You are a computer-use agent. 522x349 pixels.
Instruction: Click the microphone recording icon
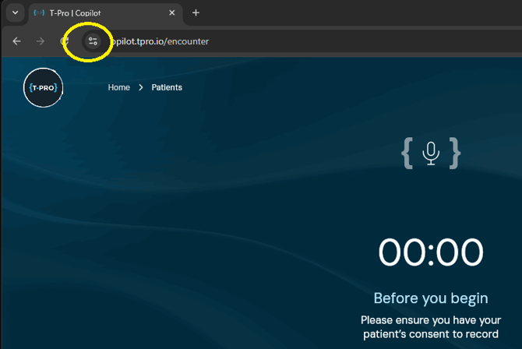(431, 153)
